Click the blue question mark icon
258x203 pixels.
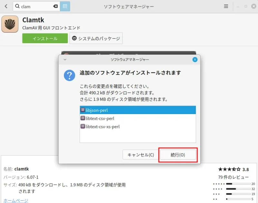[69, 75]
